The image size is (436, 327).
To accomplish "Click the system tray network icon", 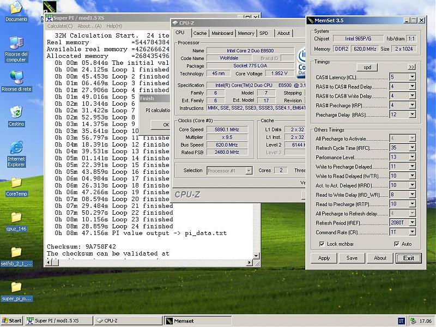I will coord(413,321).
